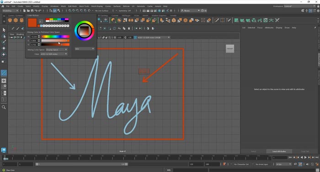Click the Selected menu in Attribute Editor
320x172 pixels.
251,28
